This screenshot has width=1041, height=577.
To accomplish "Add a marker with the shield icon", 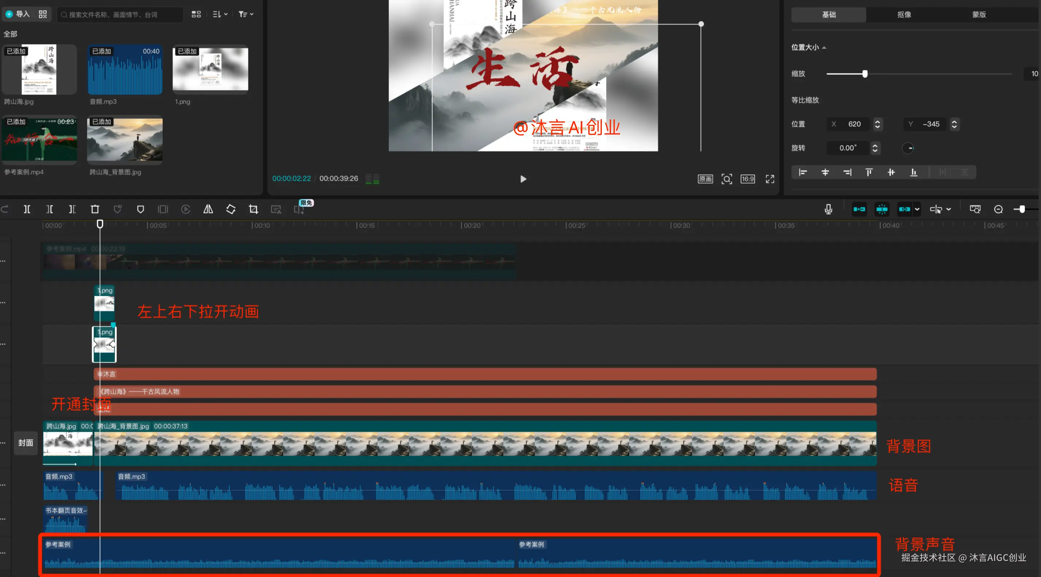I will click(x=140, y=209).
